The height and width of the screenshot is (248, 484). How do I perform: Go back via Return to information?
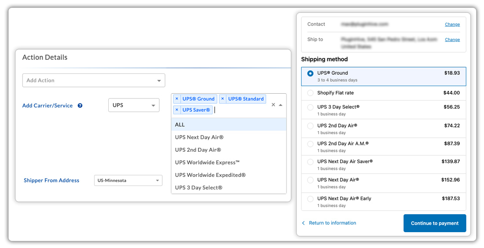[x=333, y=223]
